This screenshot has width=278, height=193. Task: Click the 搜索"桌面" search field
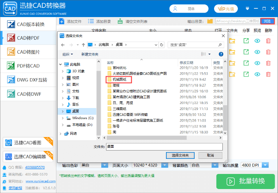196,45
